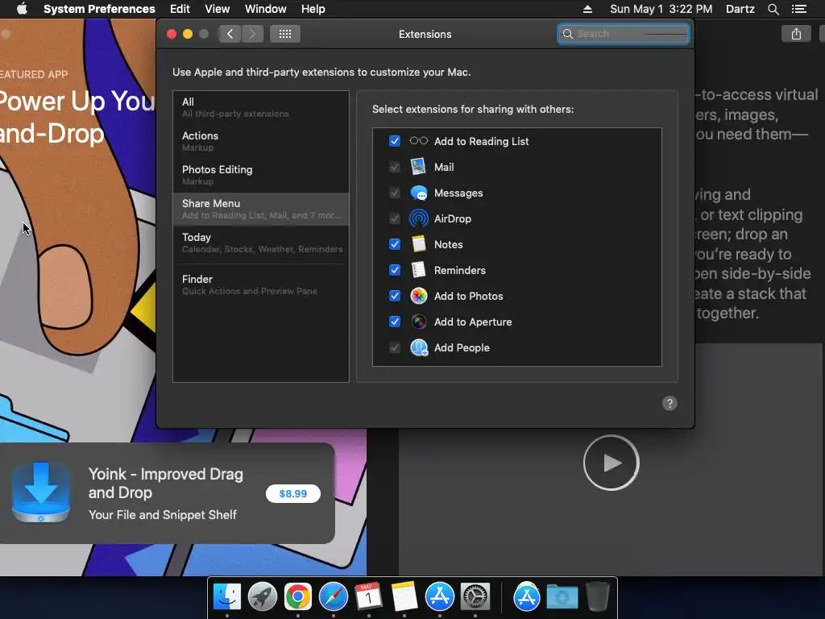Click the "Add People" label
825x619 pixels.
462,347
